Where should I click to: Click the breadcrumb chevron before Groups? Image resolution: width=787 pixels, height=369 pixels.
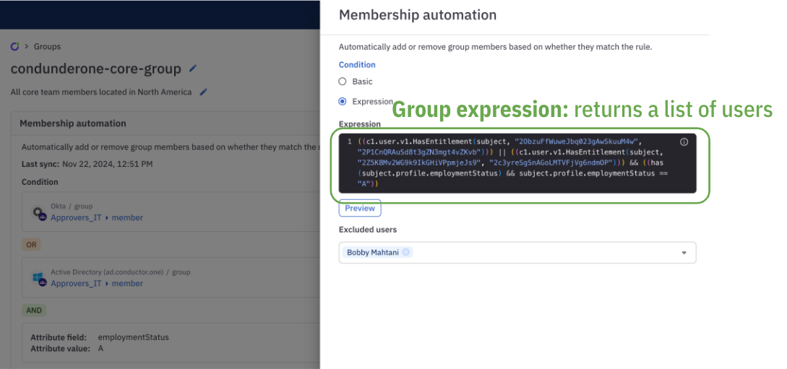point(27,47)
